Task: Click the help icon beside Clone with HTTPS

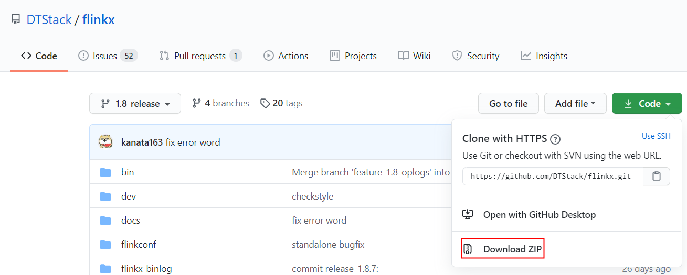Action: click(x=555, y=139)
